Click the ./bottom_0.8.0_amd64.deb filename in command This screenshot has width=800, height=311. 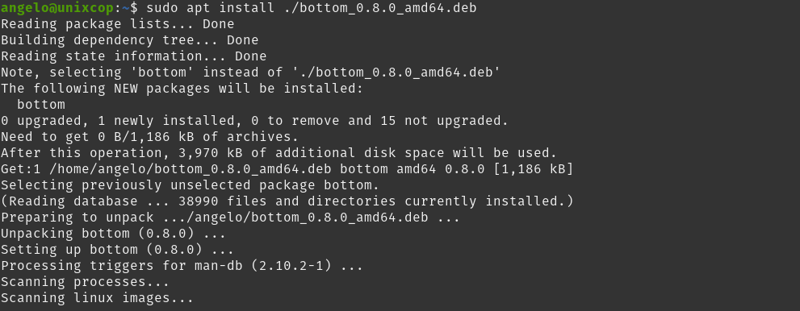tap(385, 8)
